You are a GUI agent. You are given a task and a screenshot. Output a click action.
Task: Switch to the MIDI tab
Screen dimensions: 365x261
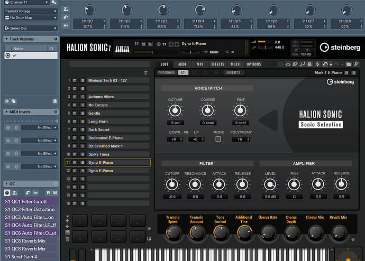pos(182,64)
